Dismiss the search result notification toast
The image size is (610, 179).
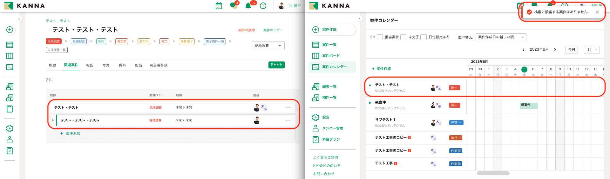click(597, 12)
